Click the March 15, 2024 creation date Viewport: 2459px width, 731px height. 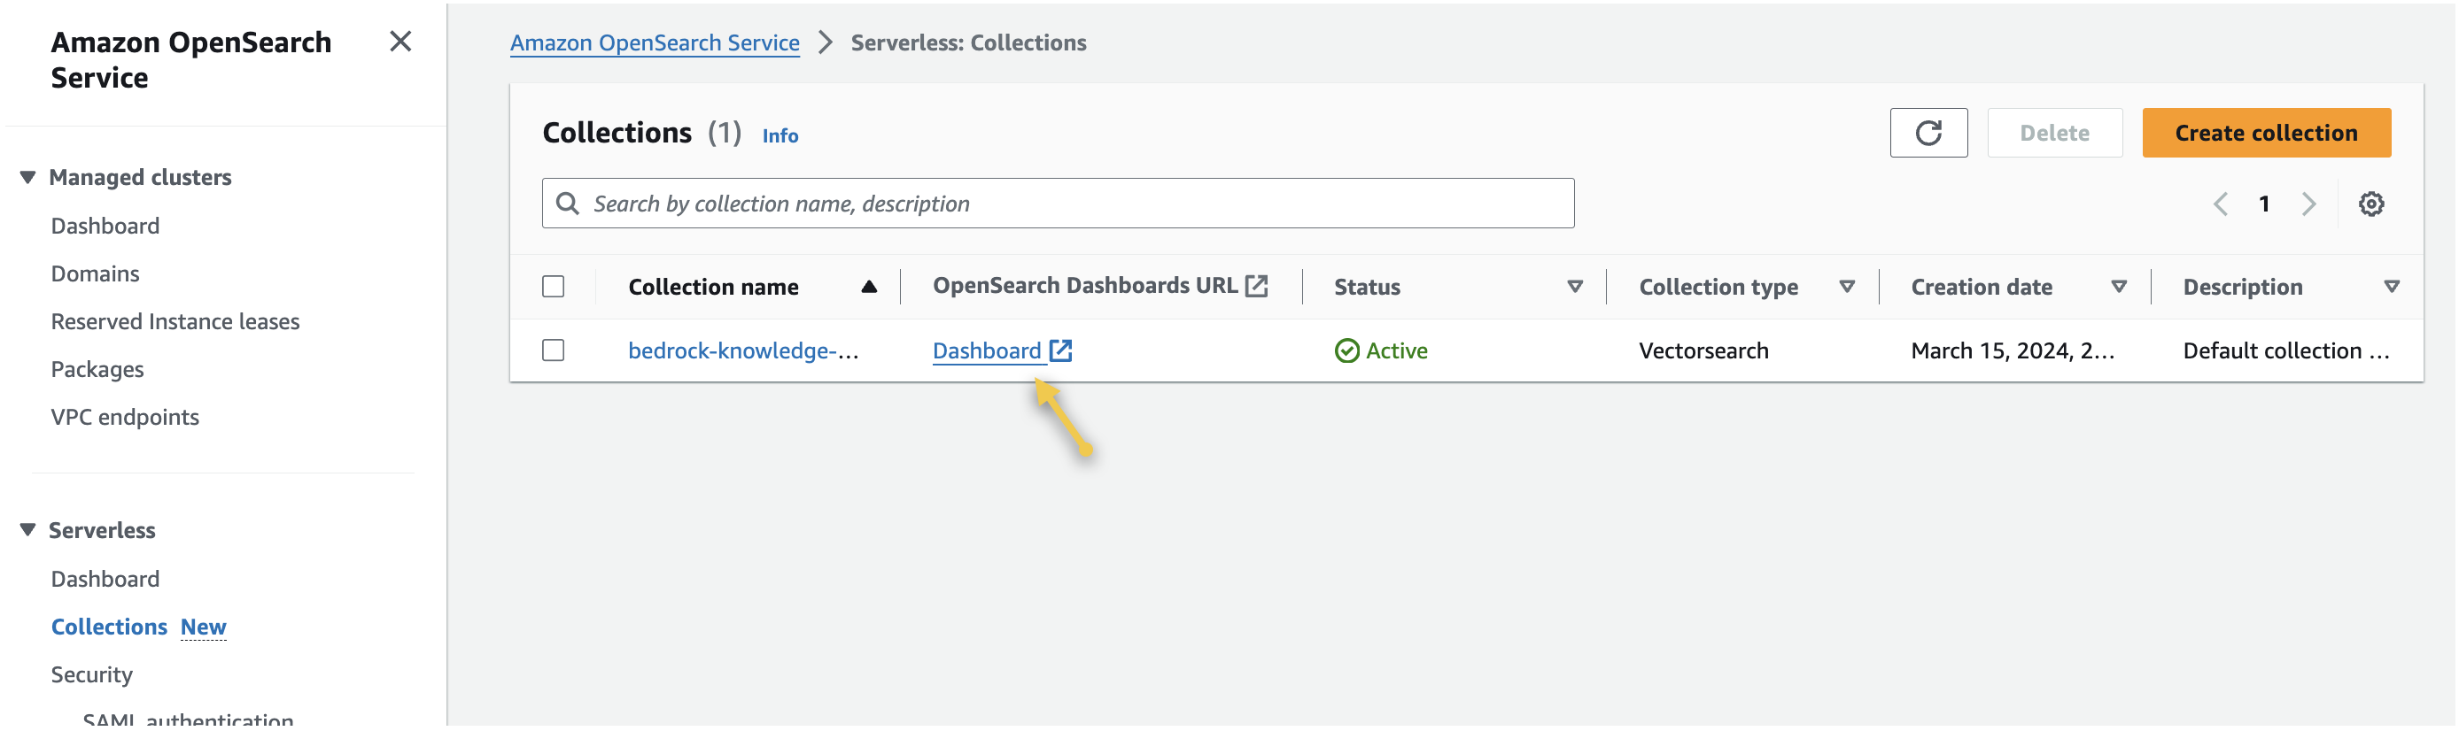[x=2013, y=350]
